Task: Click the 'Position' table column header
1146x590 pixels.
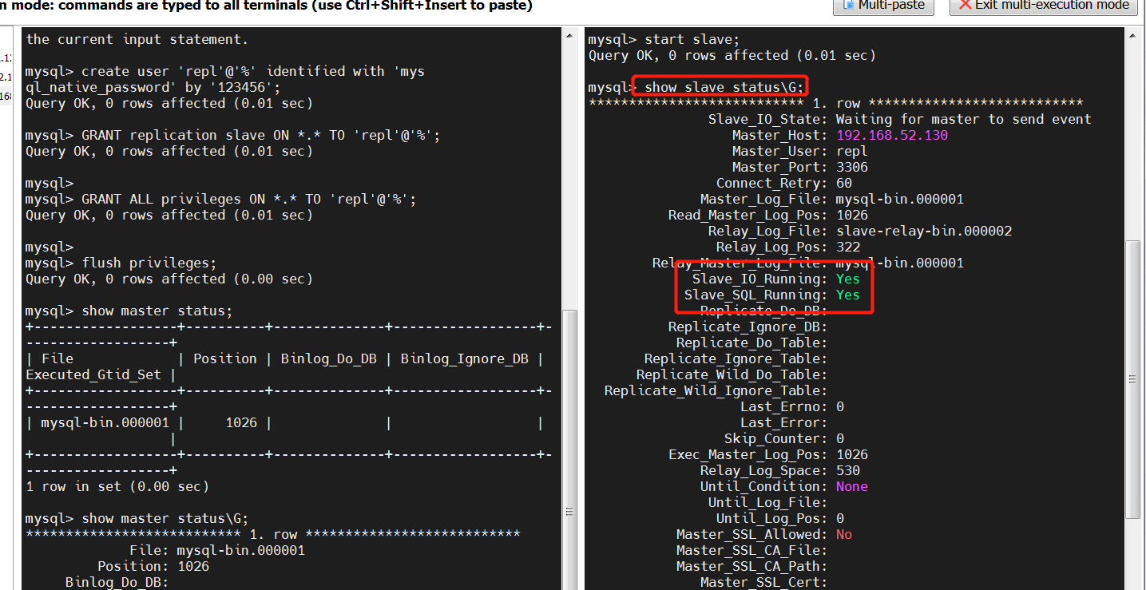Action: click(224, 358)
